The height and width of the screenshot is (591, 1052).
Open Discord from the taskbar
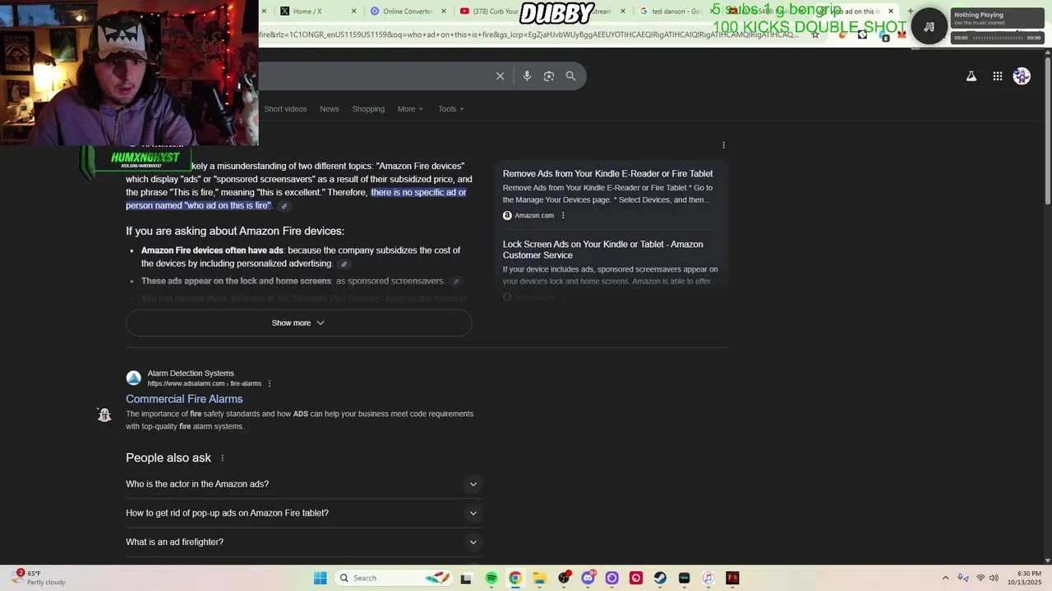(588, 578)
